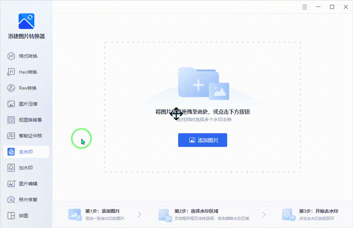This screenshot has height=228, width=353.
Task: Click the folder illustration in drop area
Action: (203, 83)
